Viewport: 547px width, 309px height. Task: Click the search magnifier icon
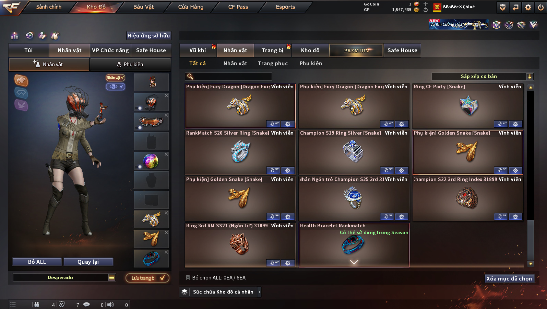190,77
